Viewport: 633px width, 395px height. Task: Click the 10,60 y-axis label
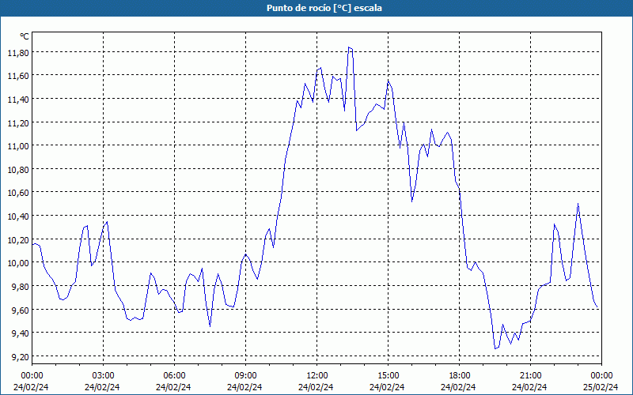18,193
